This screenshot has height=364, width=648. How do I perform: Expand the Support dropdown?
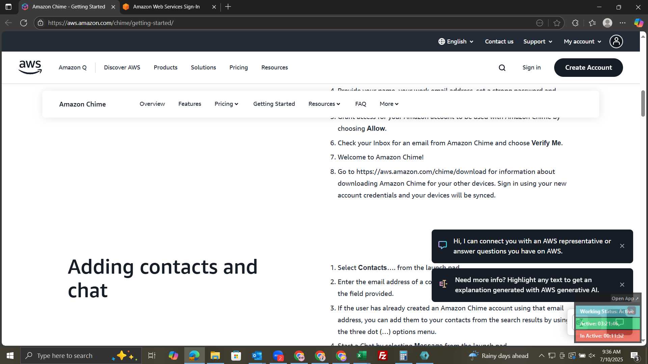[538, 41]
